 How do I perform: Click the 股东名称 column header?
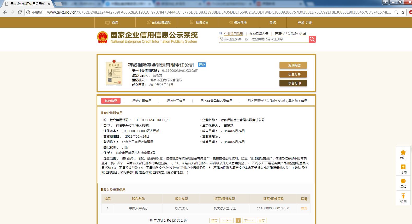point(138,199)
